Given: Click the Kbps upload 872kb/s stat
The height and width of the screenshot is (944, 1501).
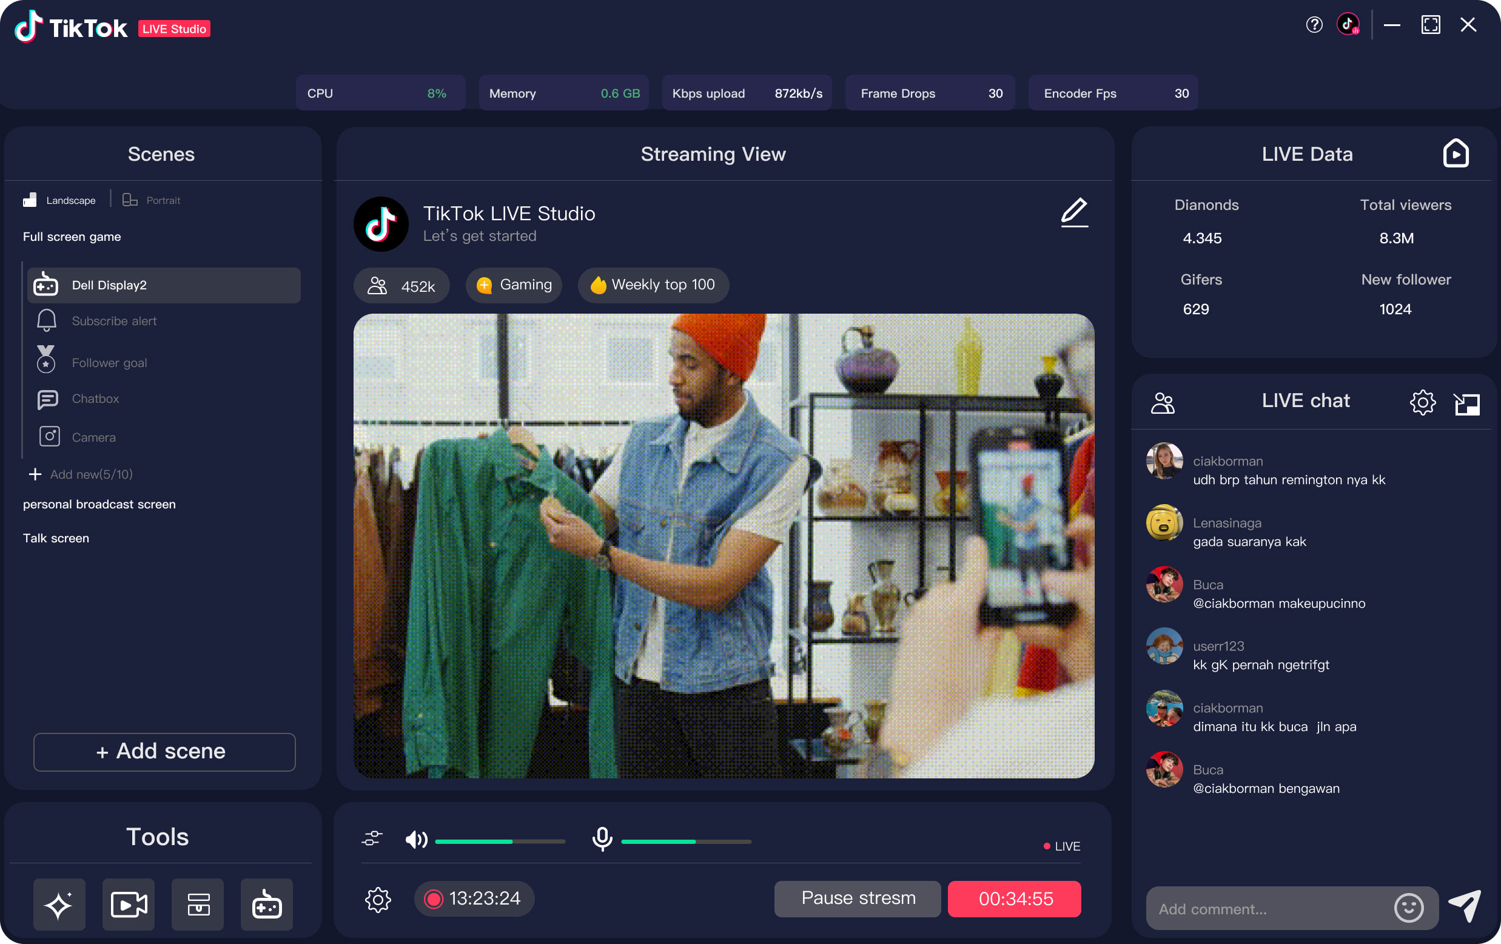Looking at the screenshot, I should (747, 93).
